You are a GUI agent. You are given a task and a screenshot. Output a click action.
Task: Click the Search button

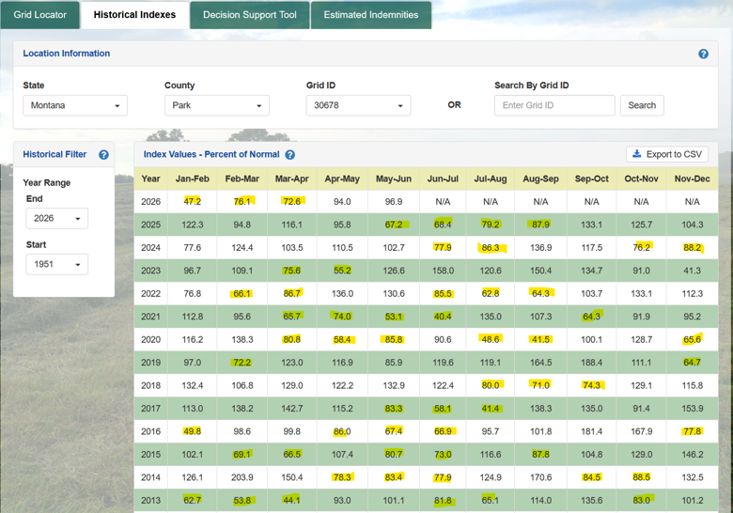[x=642, y=105]
